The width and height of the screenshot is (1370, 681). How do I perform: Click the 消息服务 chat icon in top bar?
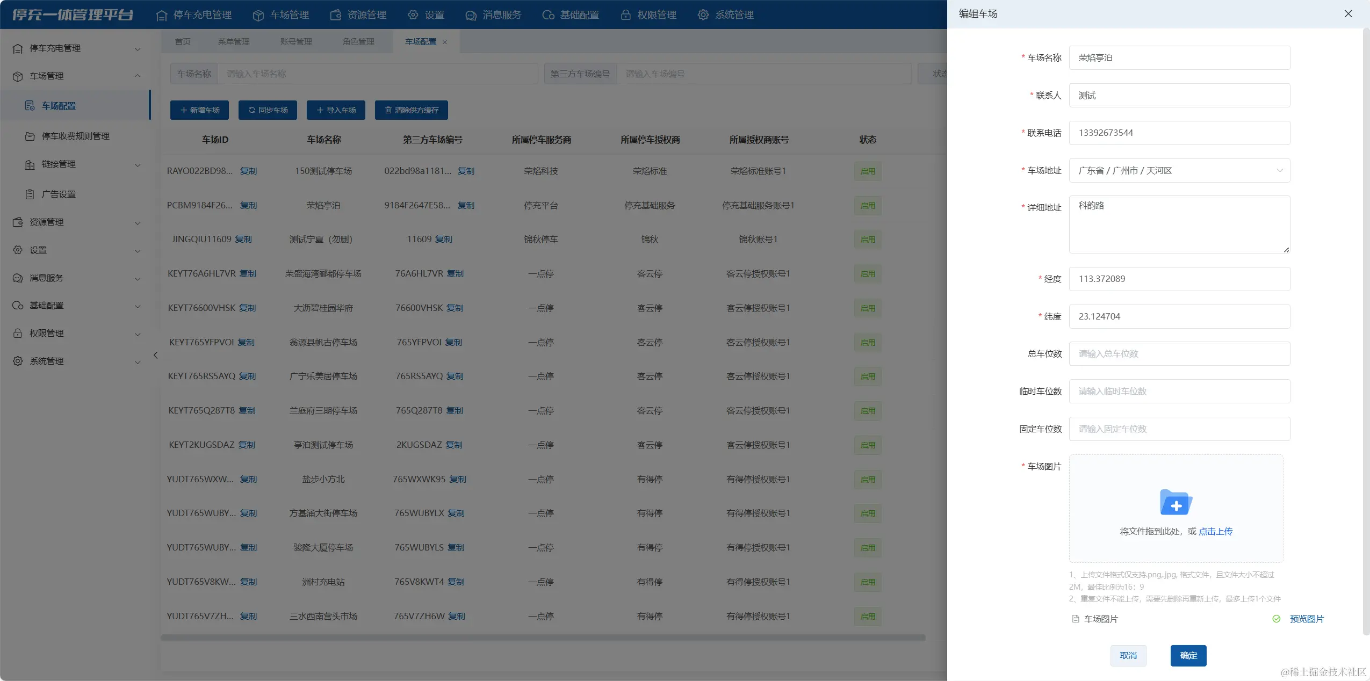coord(471,15)
